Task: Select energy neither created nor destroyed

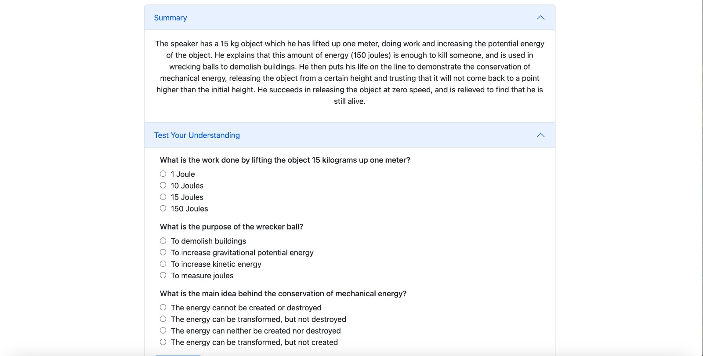Action: tap(163, 331)
